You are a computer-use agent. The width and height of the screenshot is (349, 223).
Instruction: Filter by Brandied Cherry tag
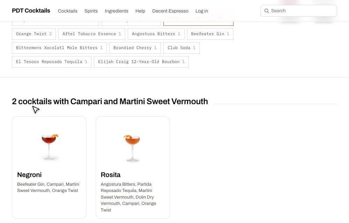click(135, 48)
